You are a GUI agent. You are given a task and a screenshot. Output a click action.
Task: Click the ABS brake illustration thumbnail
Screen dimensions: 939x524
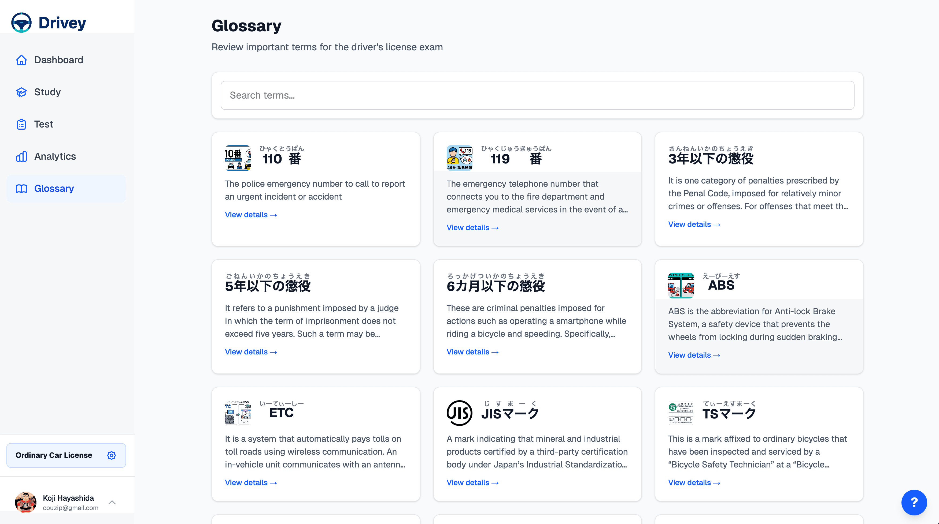pos(681,286)
